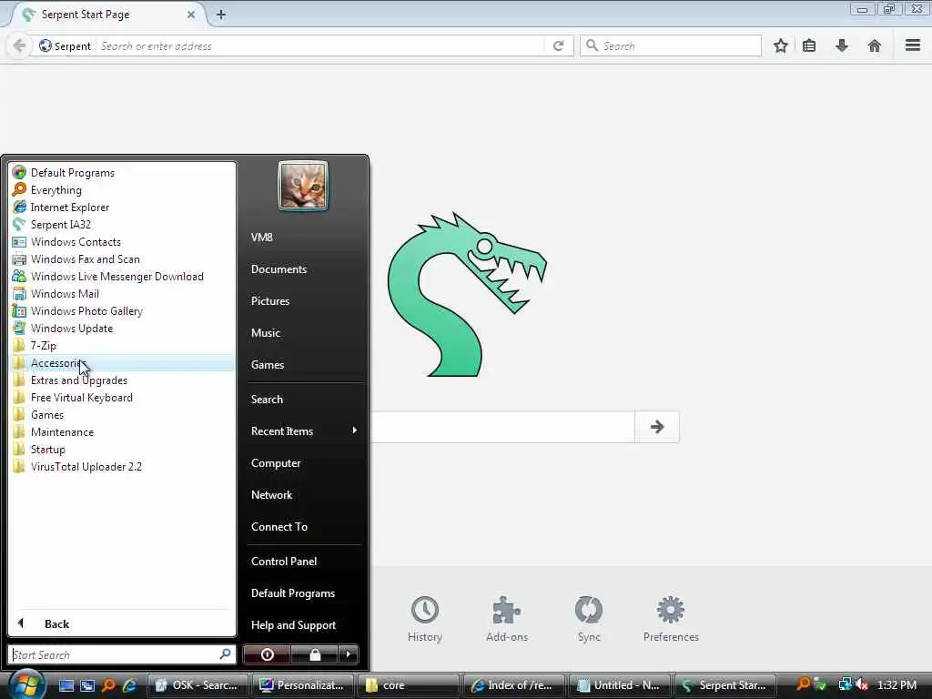932x699 pixels.
Task: Switch to Index of taskbar window
Action: tap(514, 685)
